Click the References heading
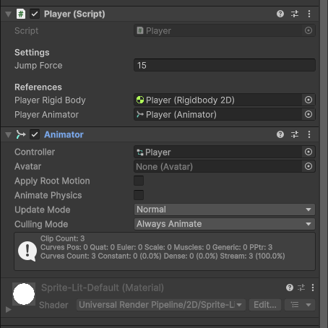The height and width of the screenshot is (328, 328). (38, 87)
